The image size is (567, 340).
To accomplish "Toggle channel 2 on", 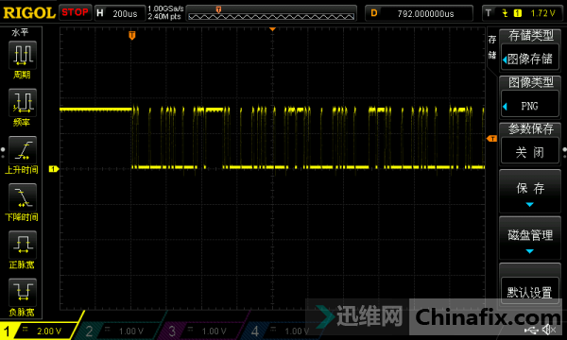I will pos(119,331).
